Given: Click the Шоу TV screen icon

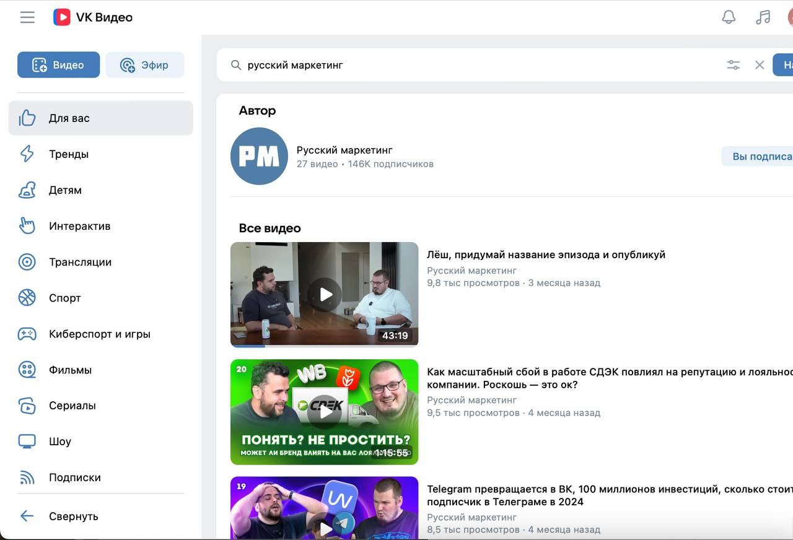Looking at the screenshot, I should (27, 442).
